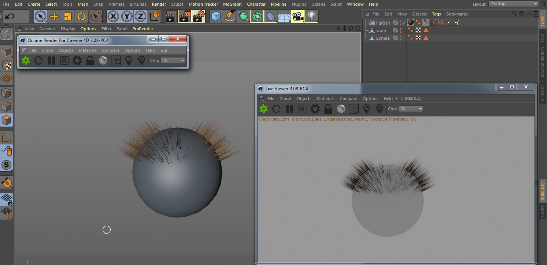Open the MoGraph menu in main menu bar
547x265 pixels.
point(232,4)
